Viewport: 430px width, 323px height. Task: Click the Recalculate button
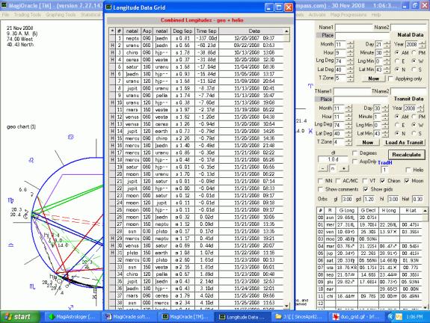point(406,155)
